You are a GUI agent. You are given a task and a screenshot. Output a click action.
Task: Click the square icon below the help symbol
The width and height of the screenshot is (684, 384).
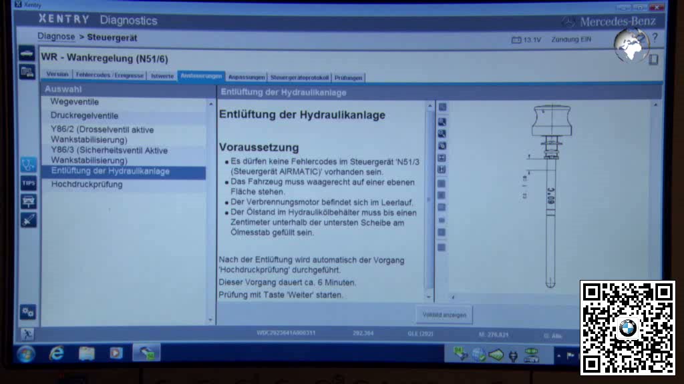(x=653, y=59)
